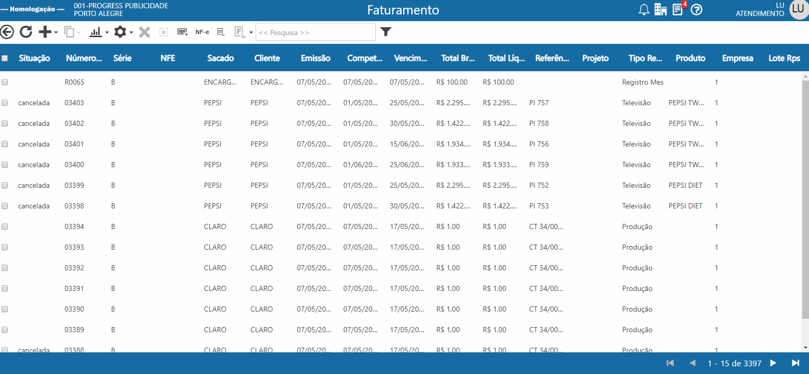The width and height of the screenshot is (809, 374).
Task: Click the small document icon after NF-e
Action: tap(220, 32)
